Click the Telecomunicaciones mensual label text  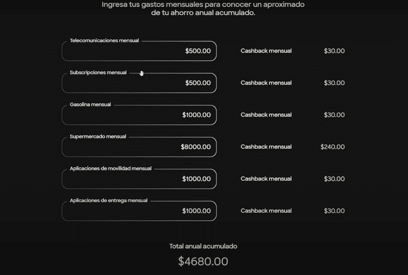(104, 41)
